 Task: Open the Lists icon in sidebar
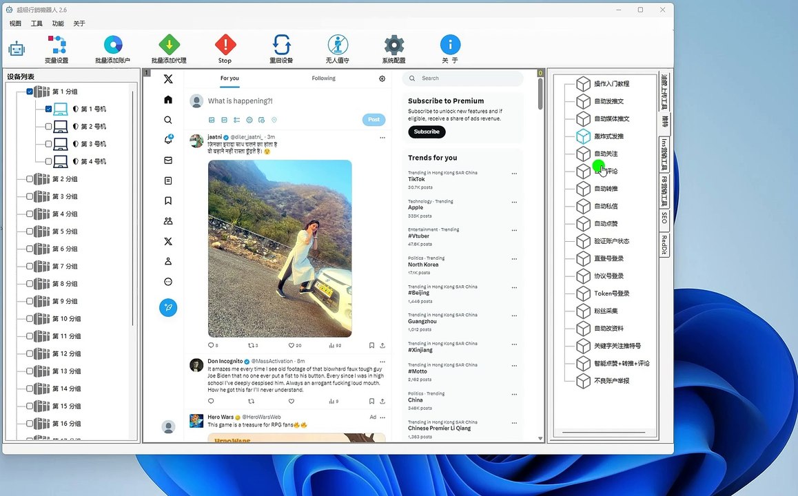pos(168,180)
